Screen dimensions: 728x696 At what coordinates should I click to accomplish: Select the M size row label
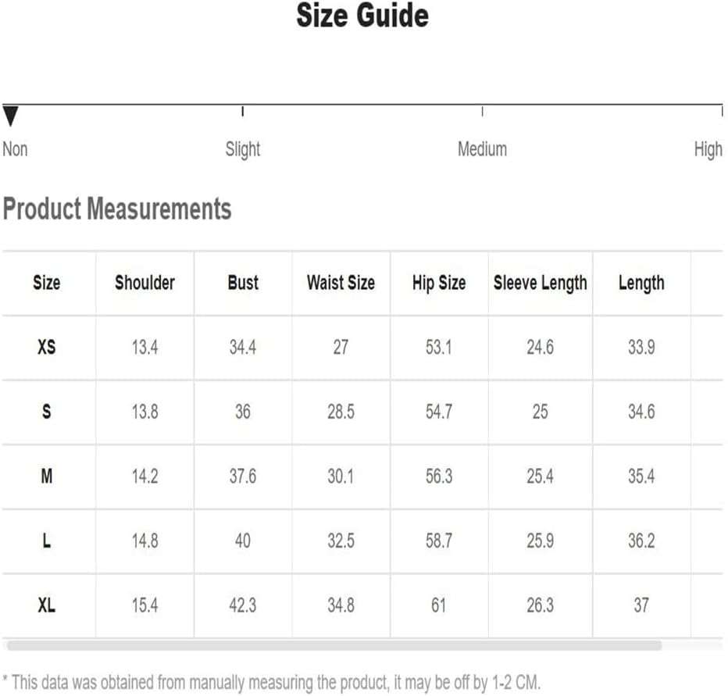pos(46,476)
